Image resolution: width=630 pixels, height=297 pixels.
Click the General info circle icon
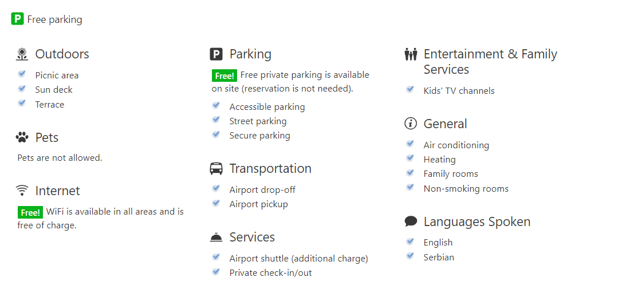[411, 124]
